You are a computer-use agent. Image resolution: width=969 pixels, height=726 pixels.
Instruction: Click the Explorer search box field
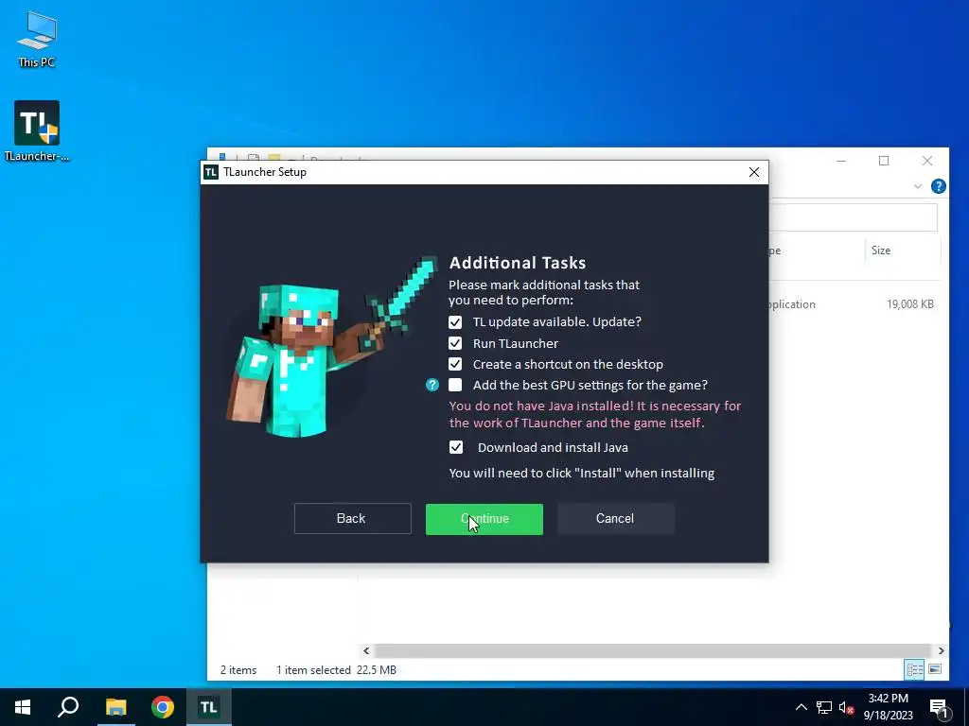coord(853,216)
